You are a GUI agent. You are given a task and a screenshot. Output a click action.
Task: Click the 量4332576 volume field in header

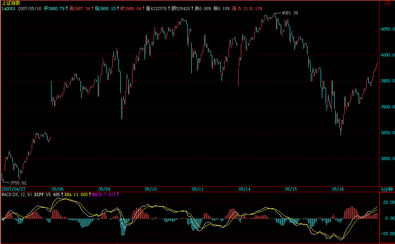coord(156,8)
